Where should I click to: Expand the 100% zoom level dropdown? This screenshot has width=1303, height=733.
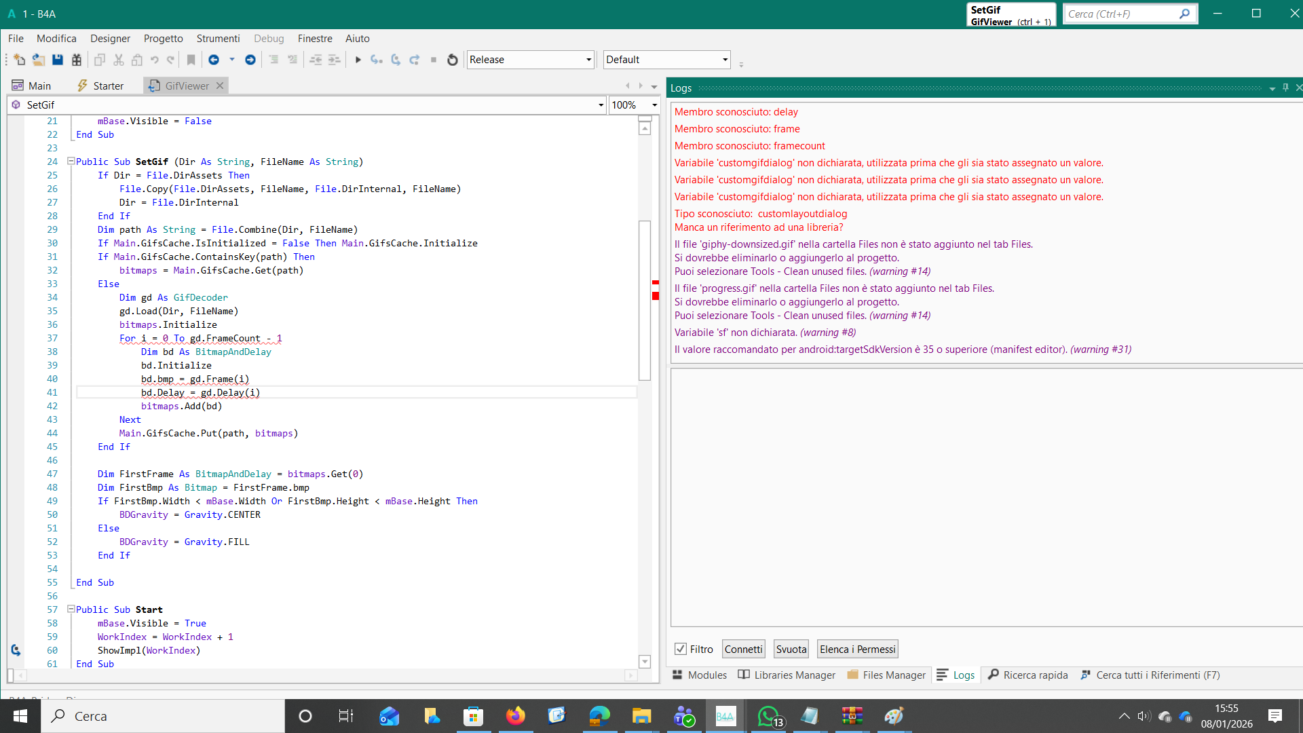654,105
